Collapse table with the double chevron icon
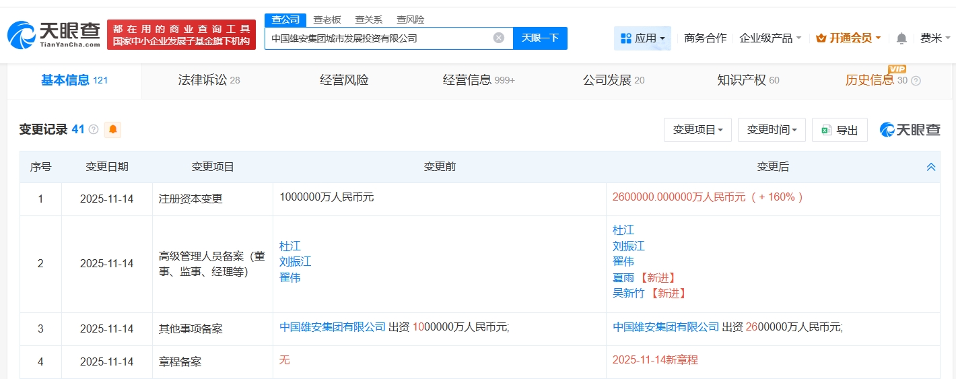Image resolution: width=956 pixels, height=379 pixels. pos(931,167)
